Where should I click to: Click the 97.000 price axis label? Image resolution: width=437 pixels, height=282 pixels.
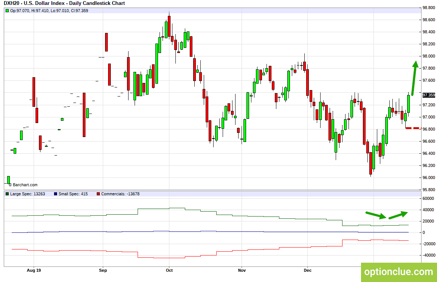pos(429,117)
